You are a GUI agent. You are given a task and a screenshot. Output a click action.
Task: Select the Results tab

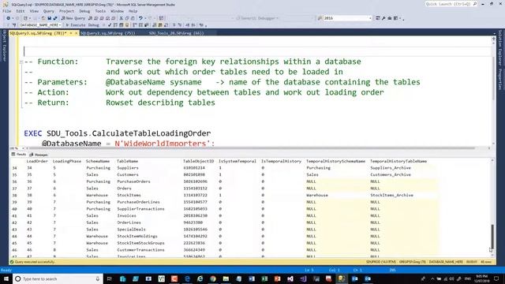pyautogui.click(x=19, y=155)
